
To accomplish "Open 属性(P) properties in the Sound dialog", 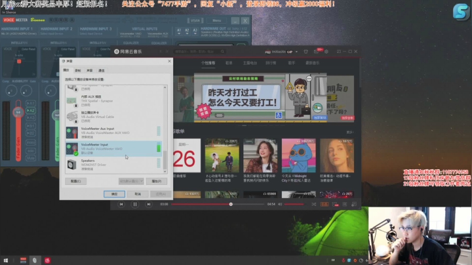I will 157,181.
